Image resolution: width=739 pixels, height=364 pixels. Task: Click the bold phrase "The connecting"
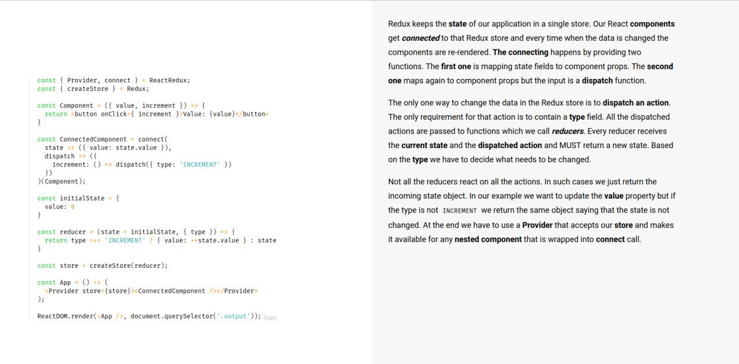click(x=520, y=52)
